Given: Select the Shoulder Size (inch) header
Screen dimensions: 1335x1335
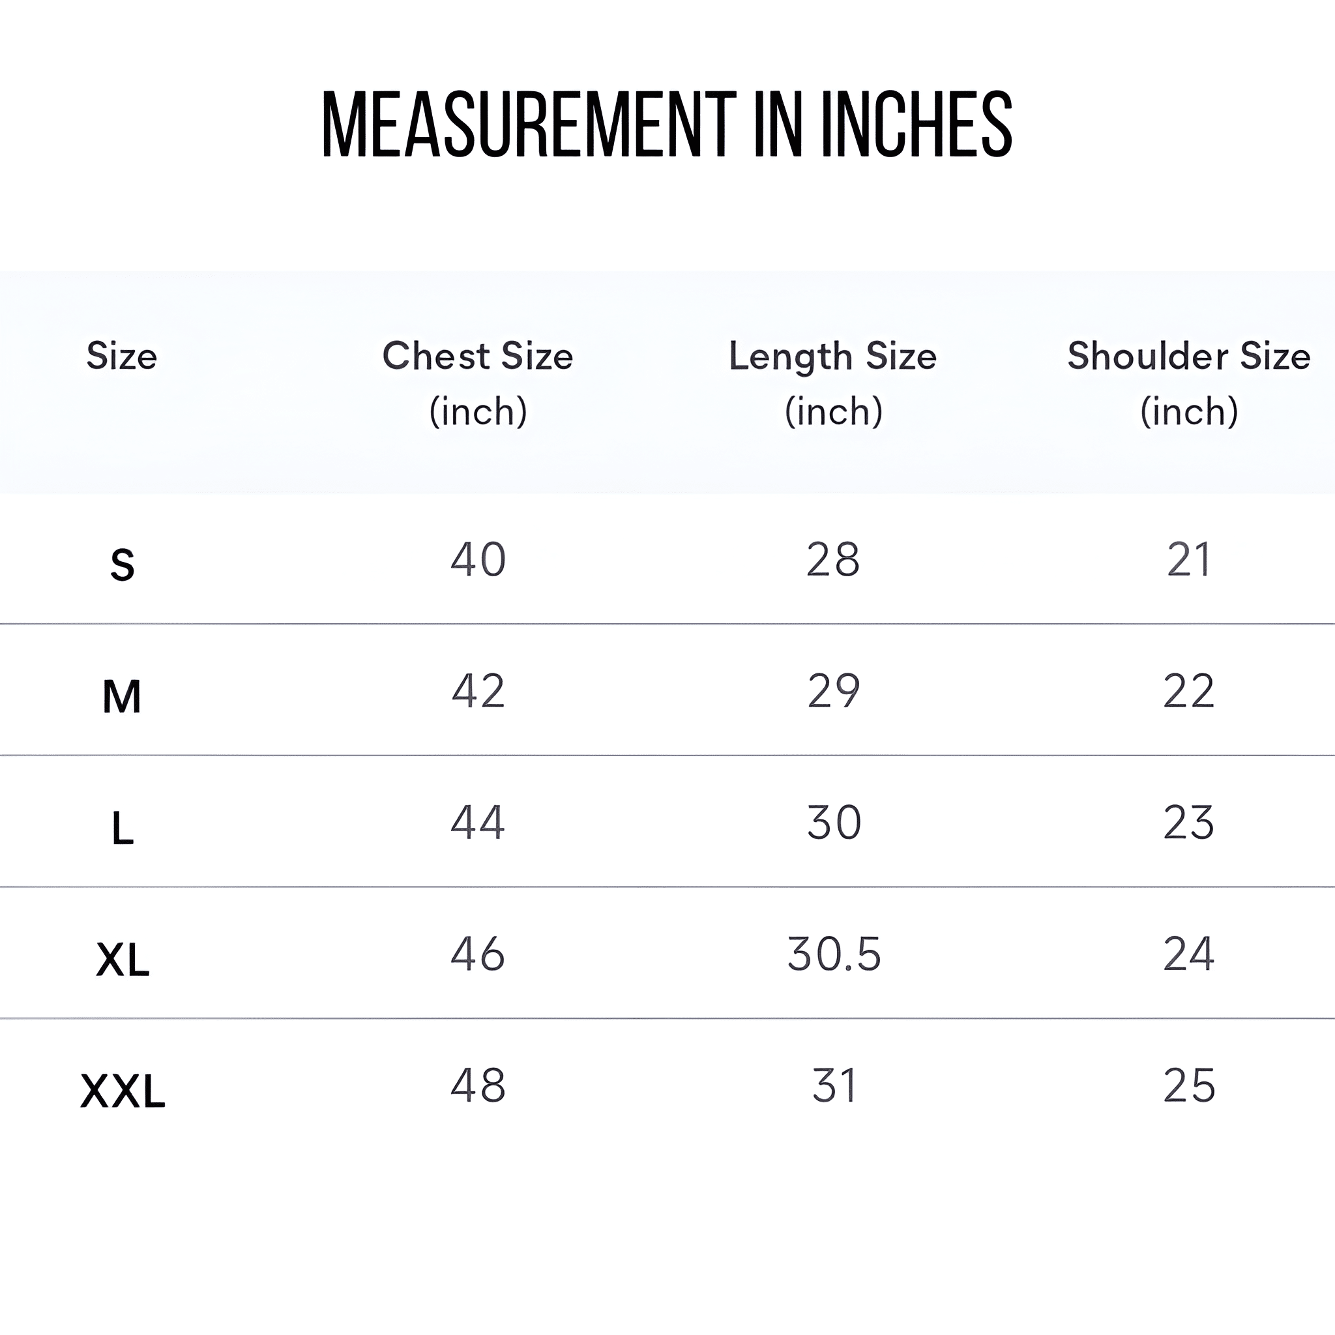Looking at the screenshot, I should 1188,383.
